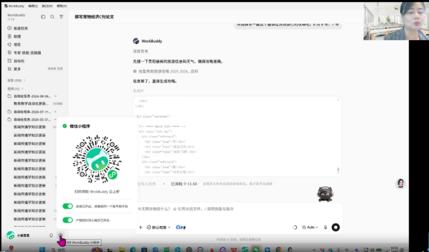The image size is (429, 252).
Task: Open WPS from the Windows taskbar
Action: coord(234,249)
